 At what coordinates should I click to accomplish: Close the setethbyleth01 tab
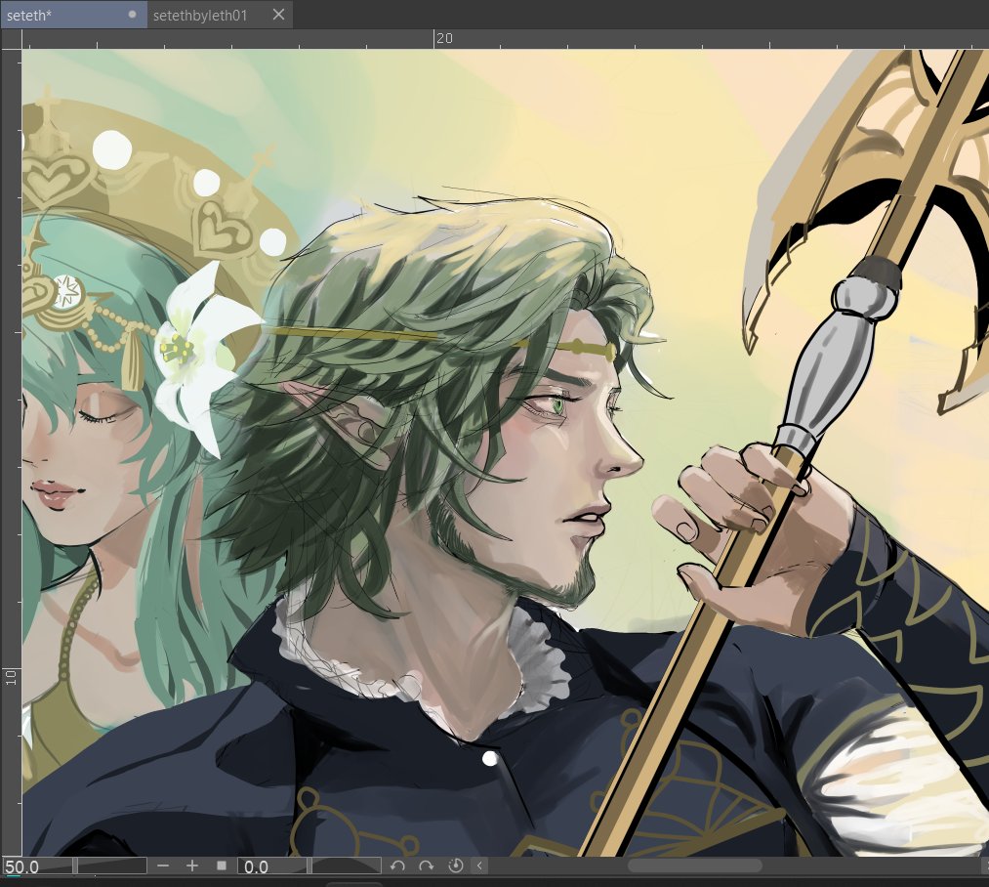278,15
